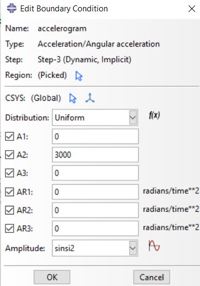Viewport: 200px width, 286px height.
Task: Click the region edit arrow icon
Action: [79, 76]
